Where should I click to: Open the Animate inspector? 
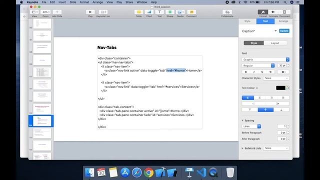273,12
